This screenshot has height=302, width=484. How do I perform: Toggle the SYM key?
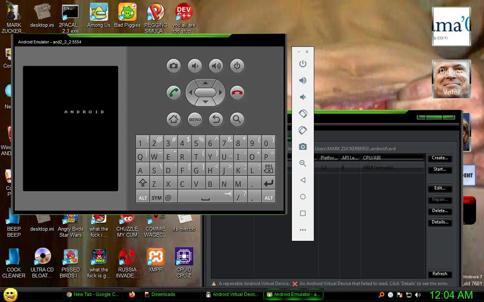157,197
